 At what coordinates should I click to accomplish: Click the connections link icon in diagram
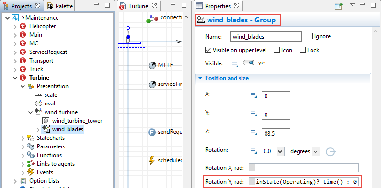point(152,19)
